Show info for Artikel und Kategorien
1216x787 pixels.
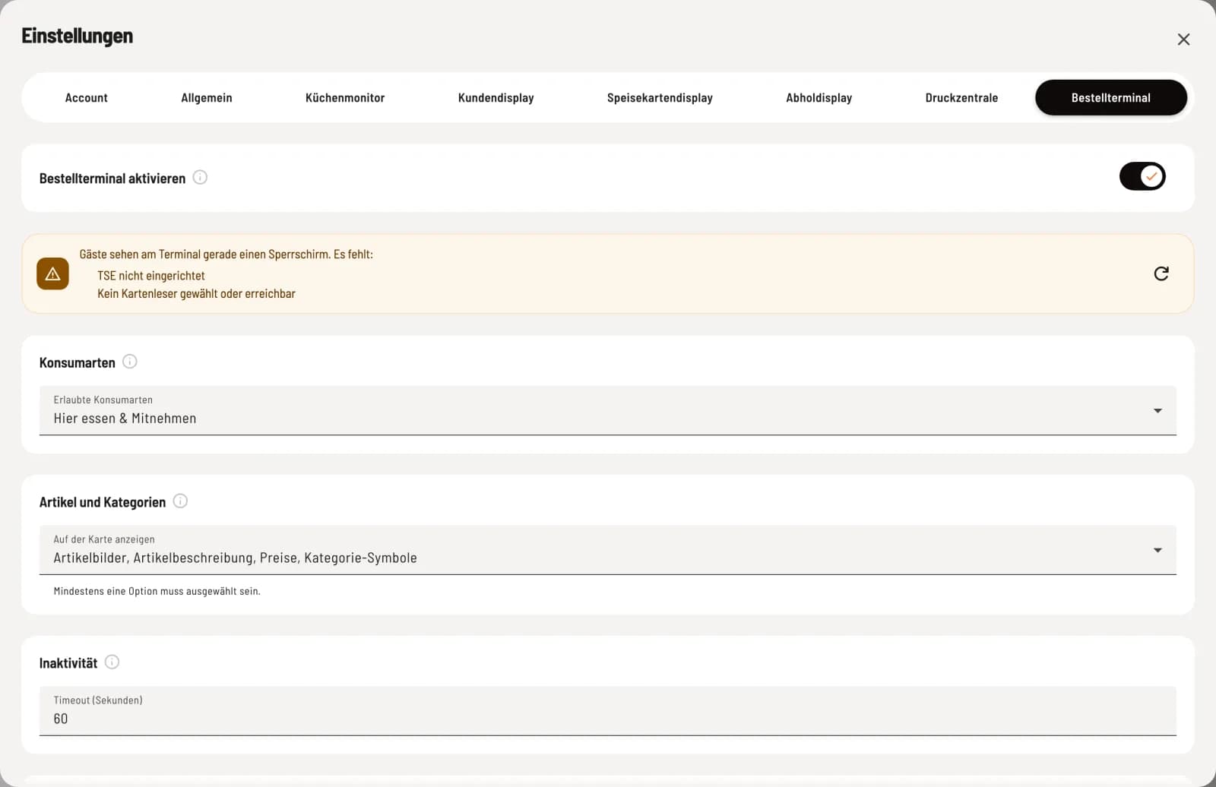[180, 501]
